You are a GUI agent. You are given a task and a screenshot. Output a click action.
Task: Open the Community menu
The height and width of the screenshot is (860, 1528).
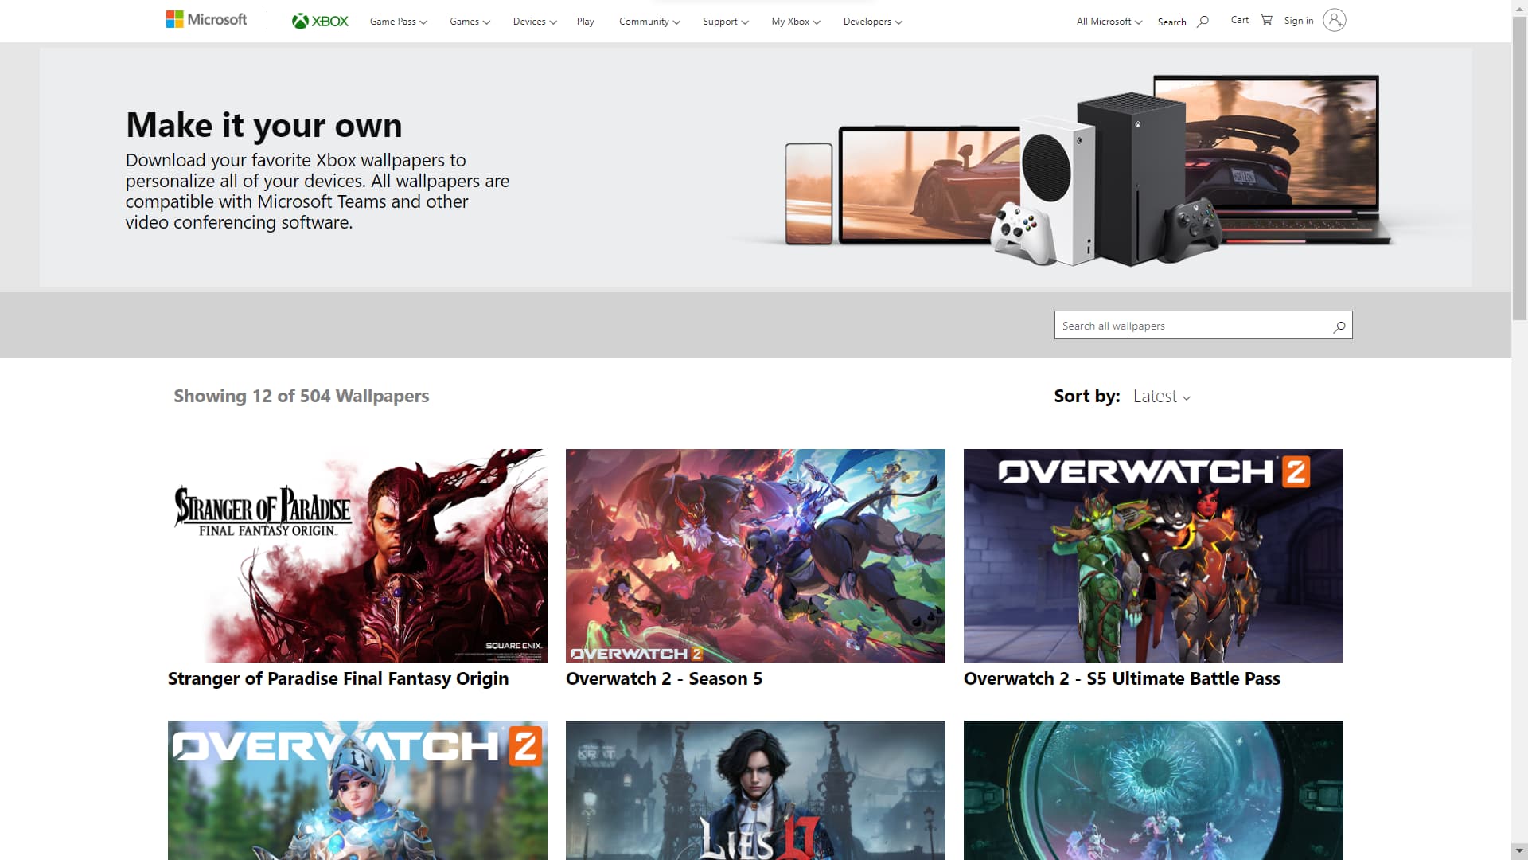[x=649, y=21]
